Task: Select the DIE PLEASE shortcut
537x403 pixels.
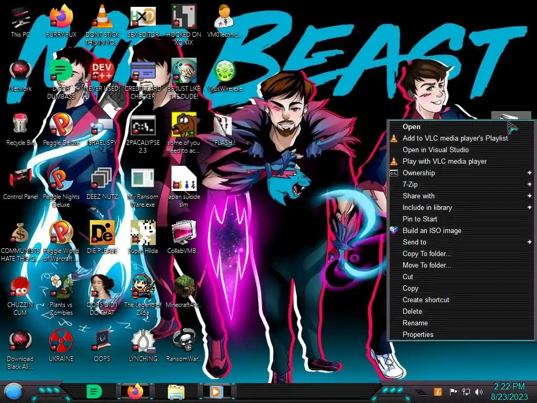Action: [x=102, y=238]
